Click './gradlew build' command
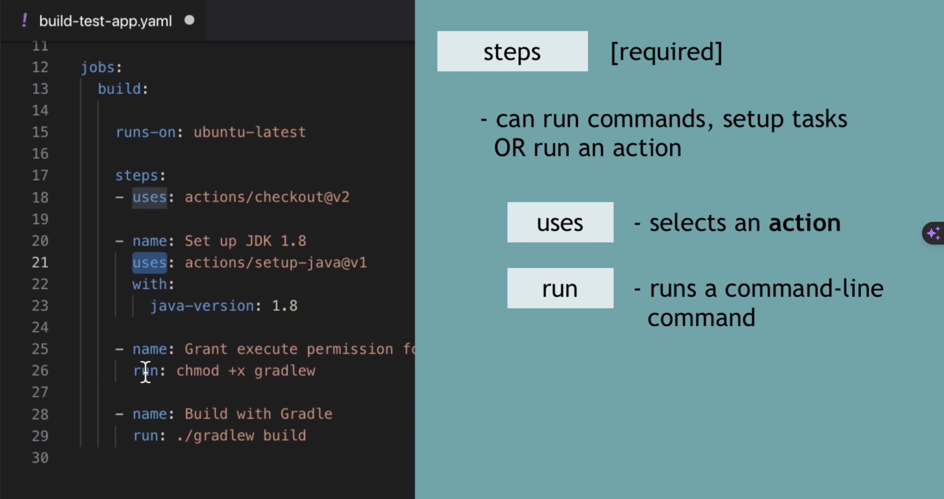944x499 pixels. pyautogui.click(x=241, y=436)
